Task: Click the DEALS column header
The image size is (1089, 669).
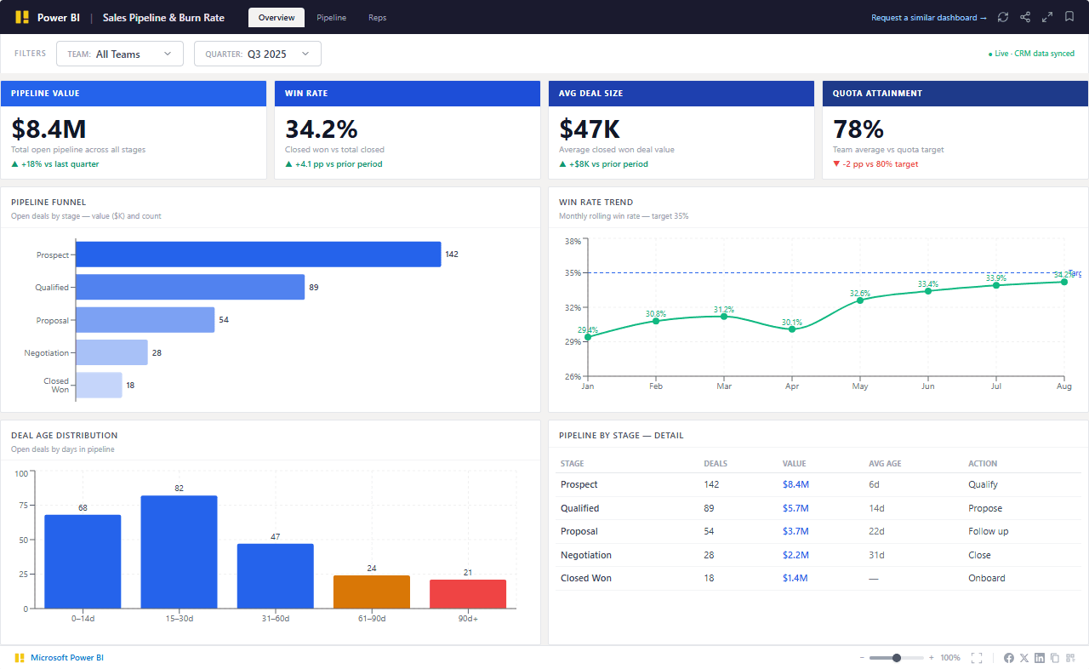Action: [x=716, y=464]
